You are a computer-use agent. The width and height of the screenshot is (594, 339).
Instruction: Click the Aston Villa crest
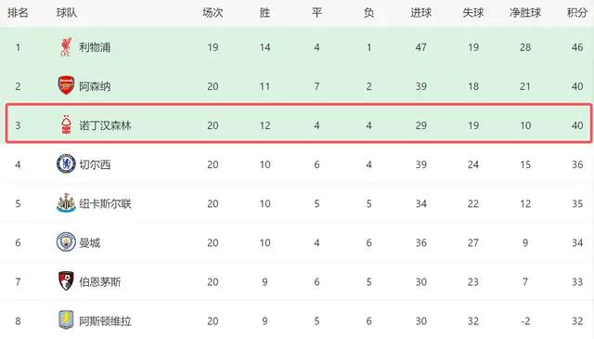(66, 320)
